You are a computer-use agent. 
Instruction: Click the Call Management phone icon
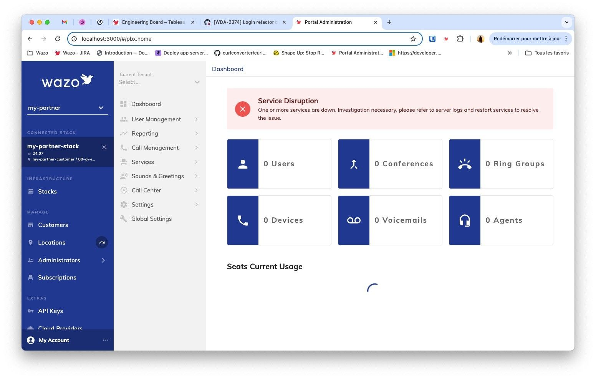pyautogui.click(x=124, y=148)
